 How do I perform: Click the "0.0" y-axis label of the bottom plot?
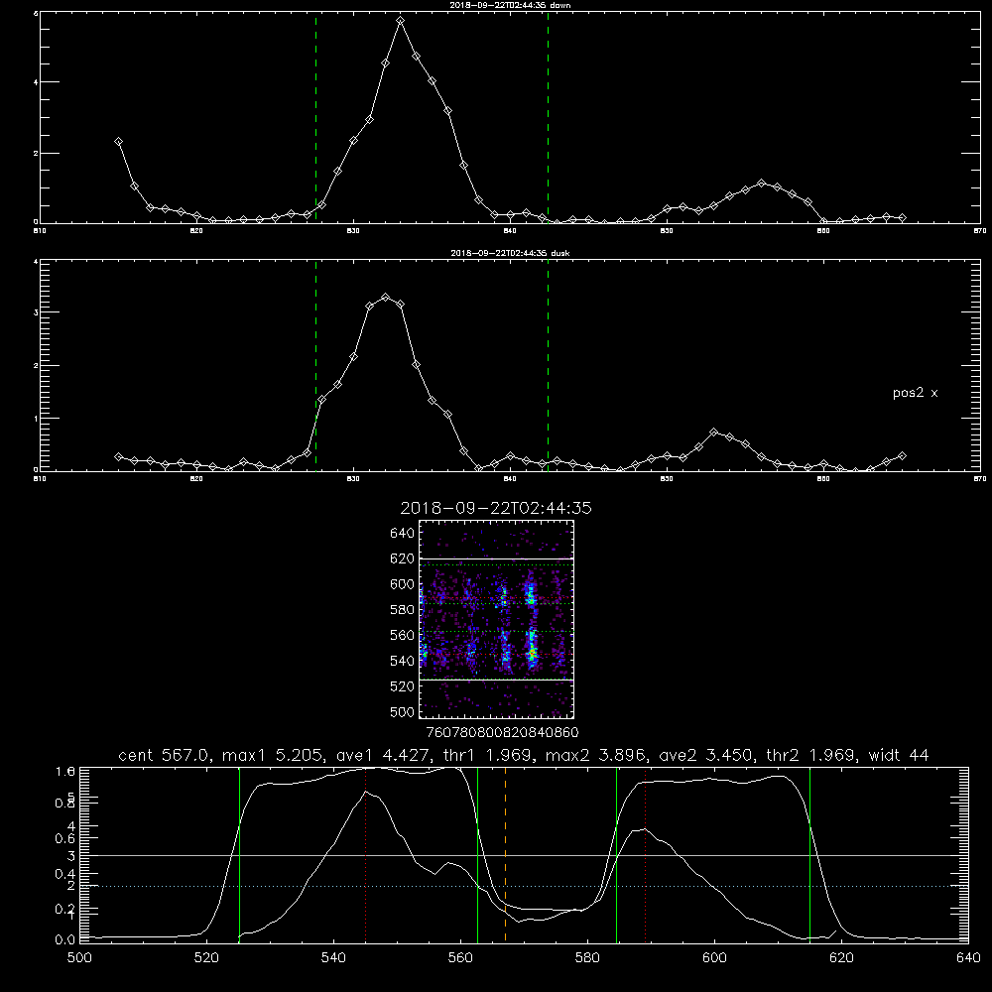65,940
